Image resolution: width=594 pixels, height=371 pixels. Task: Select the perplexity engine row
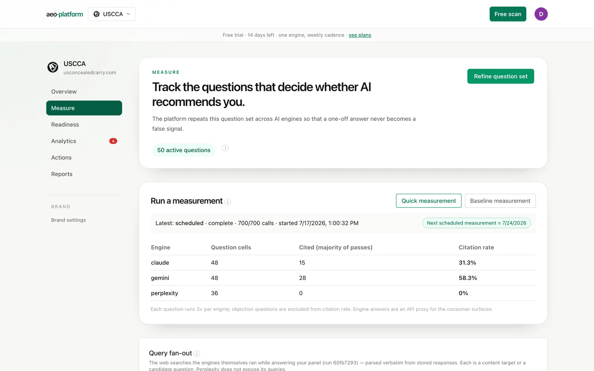point(343,293)
